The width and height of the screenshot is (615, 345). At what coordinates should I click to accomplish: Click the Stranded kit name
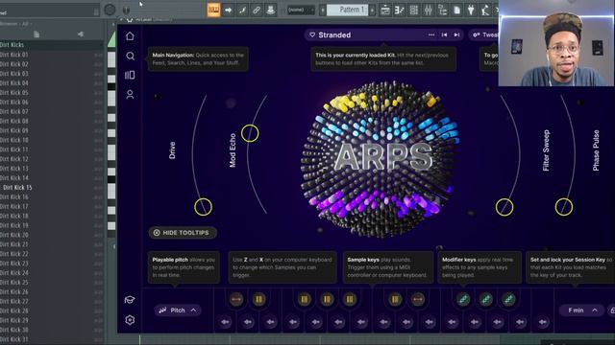point(334,34)
